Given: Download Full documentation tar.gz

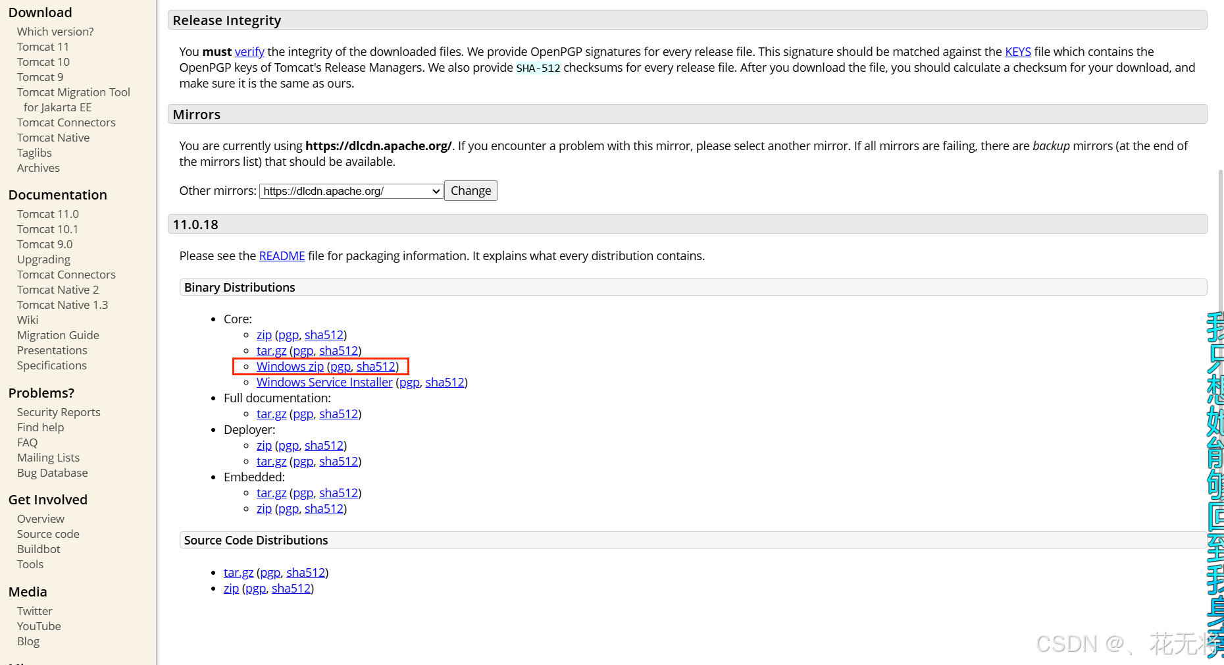Looking at the screenshot, I should [271, 413].
